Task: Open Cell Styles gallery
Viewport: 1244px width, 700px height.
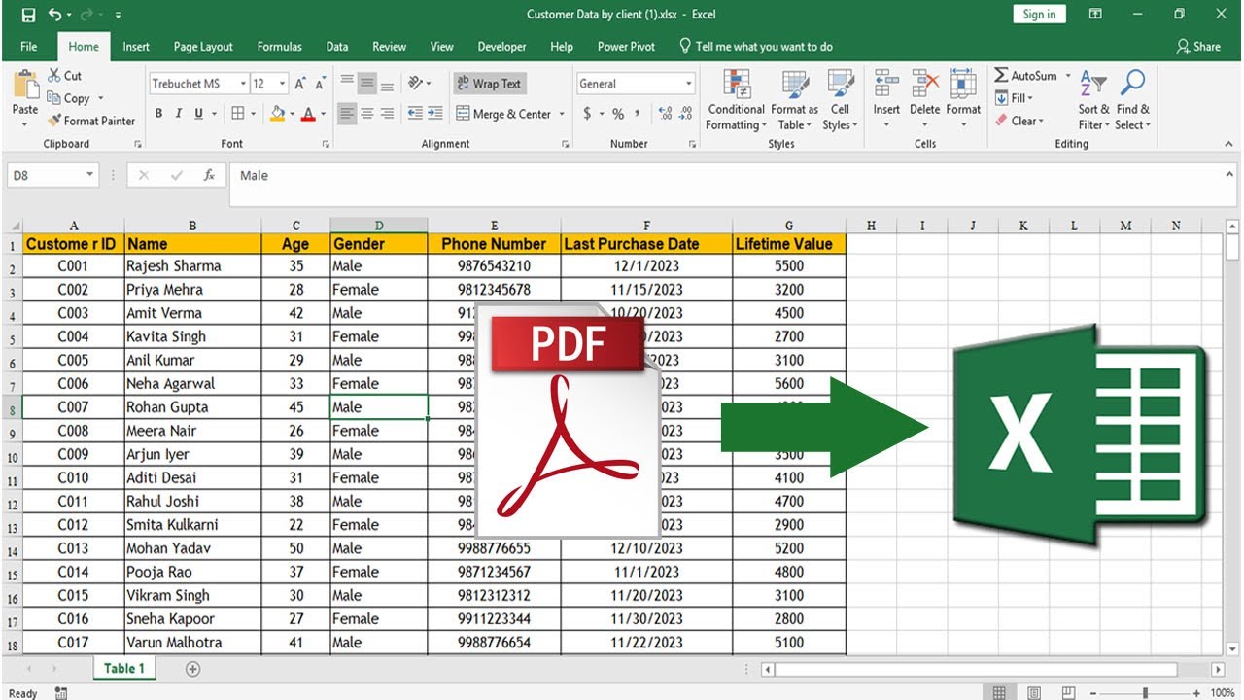Action: 840,100
